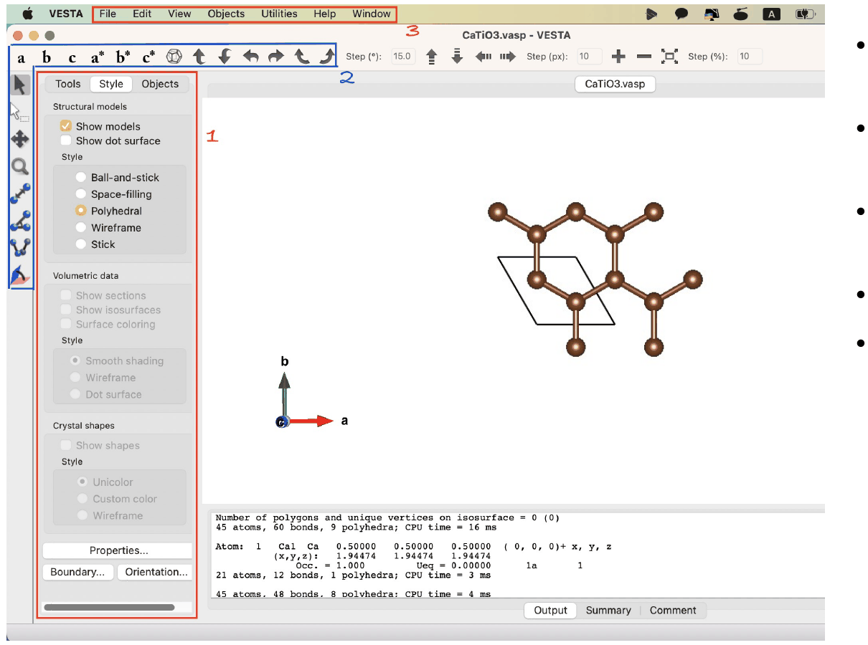Open the Help menu

click(x=324, y=14)
